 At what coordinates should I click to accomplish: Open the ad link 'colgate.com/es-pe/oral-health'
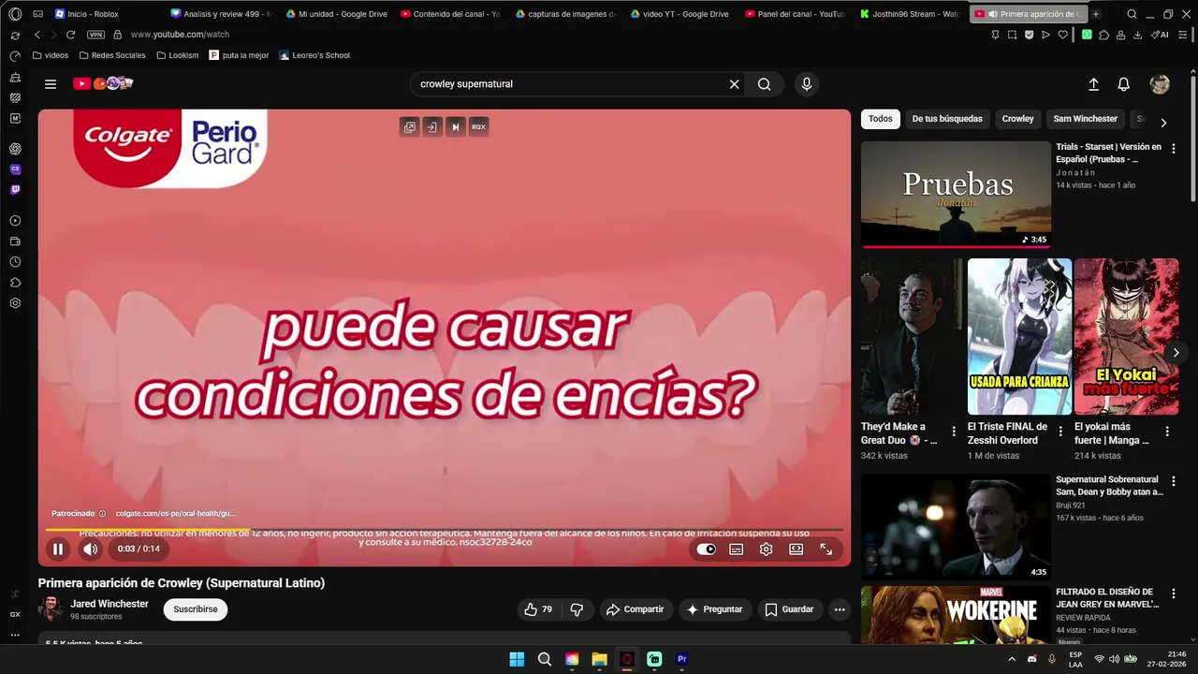tap(176, 513)
